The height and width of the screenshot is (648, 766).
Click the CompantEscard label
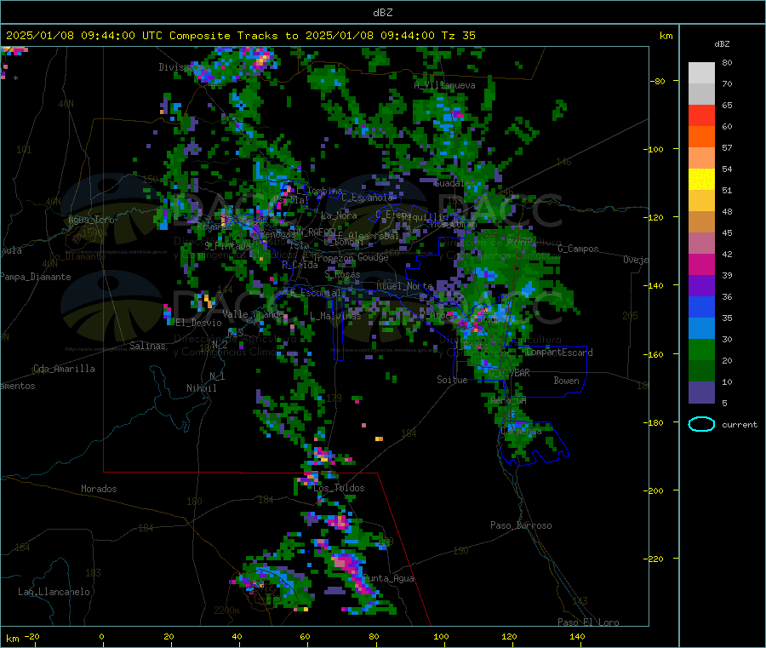pyautogui.click(x=559, y=353)
